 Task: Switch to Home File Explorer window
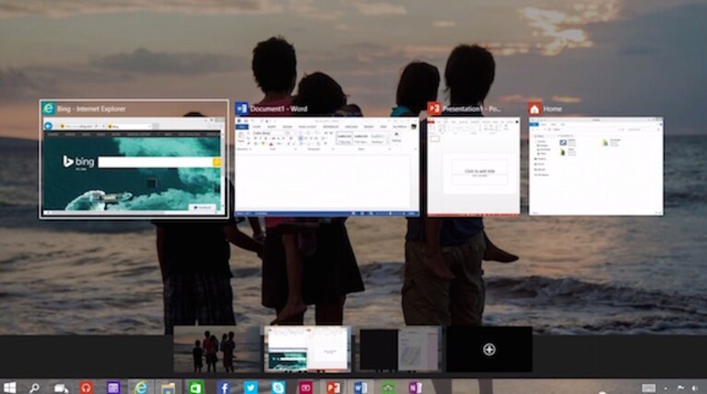pos(595,166)
